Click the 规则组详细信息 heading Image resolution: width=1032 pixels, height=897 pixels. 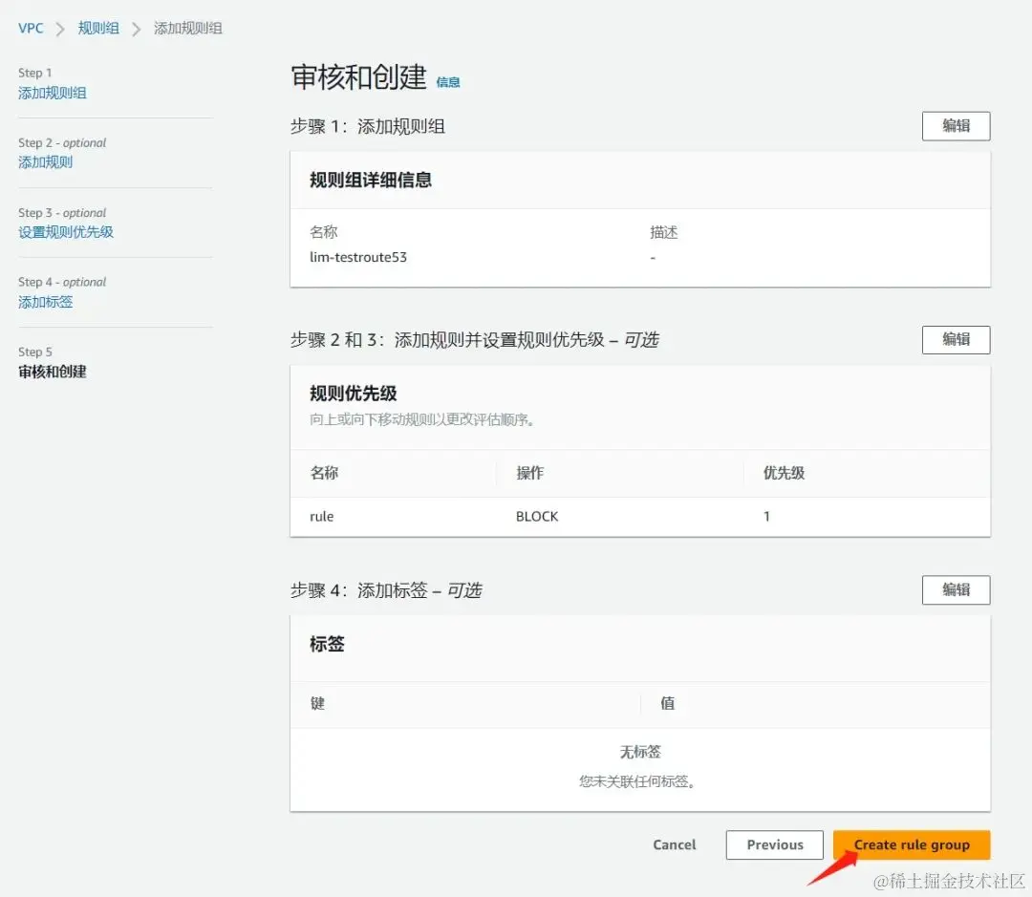(x=371, y=180)
